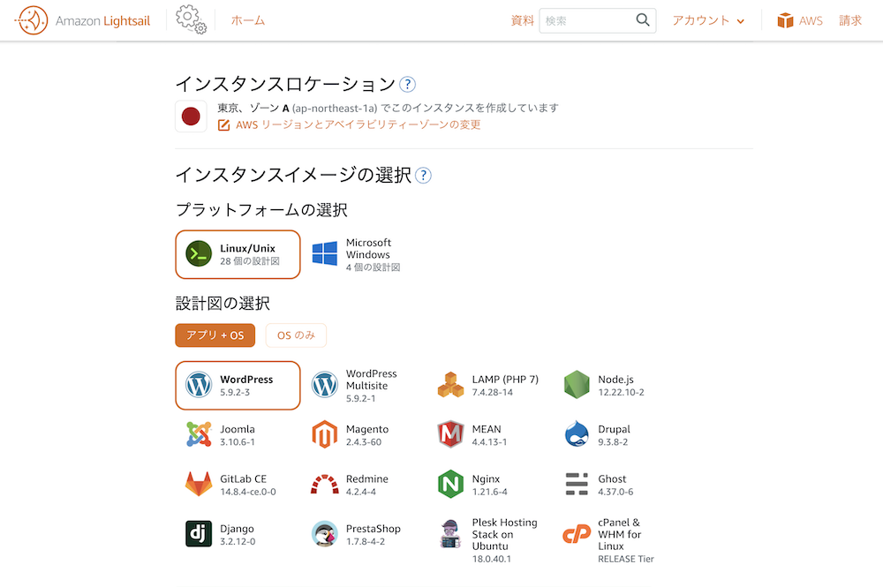Image resolution: width=883 pixels, height=587 pixels.
Task: Select Nginx blueprint icon
Action: 450,484
